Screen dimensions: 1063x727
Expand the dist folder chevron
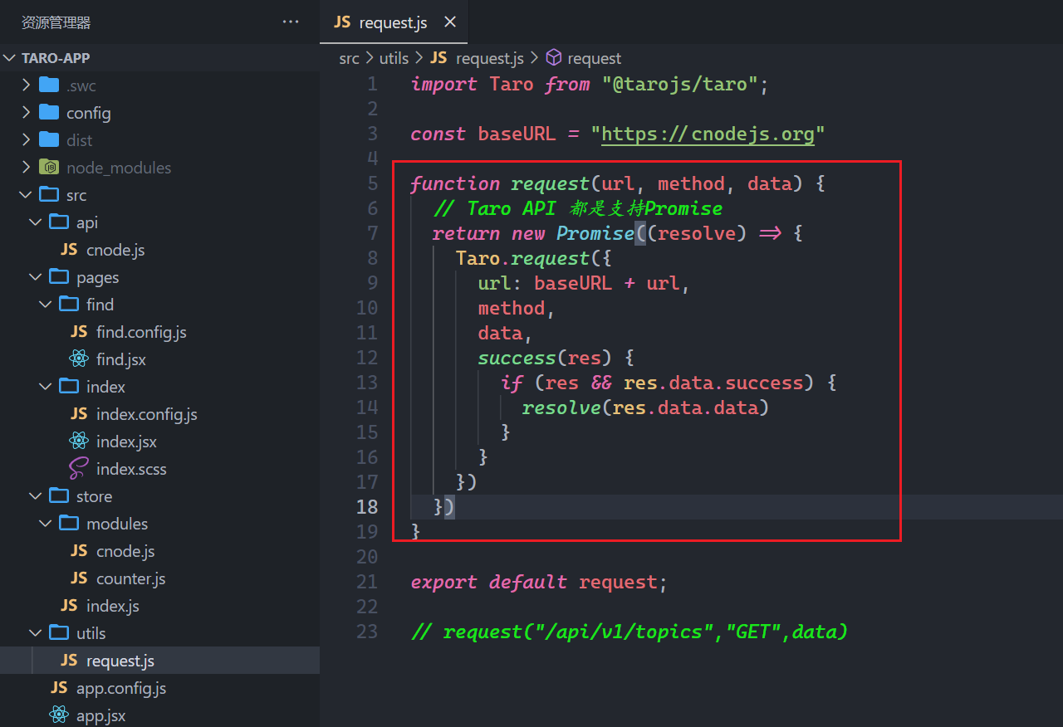point(26,140)
